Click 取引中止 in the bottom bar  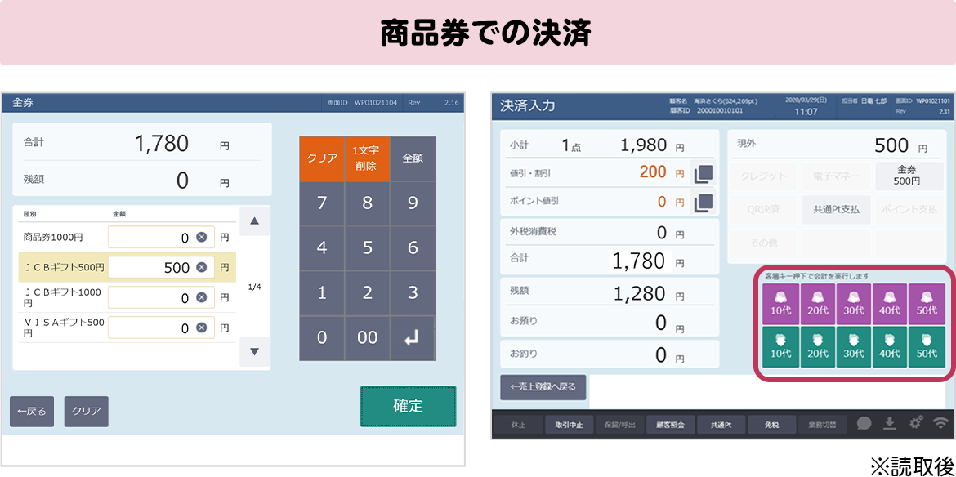[568, 425]
